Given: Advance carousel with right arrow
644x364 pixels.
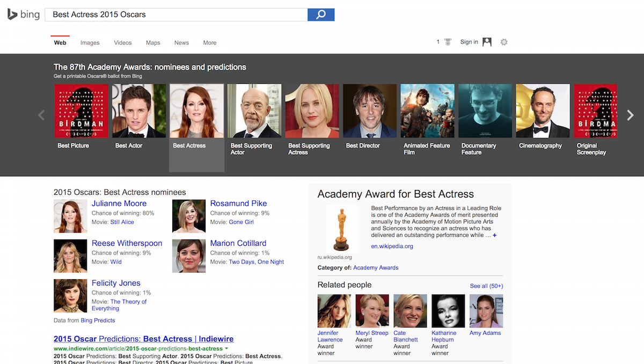Looking at the screenshot, I should [631, 115].
